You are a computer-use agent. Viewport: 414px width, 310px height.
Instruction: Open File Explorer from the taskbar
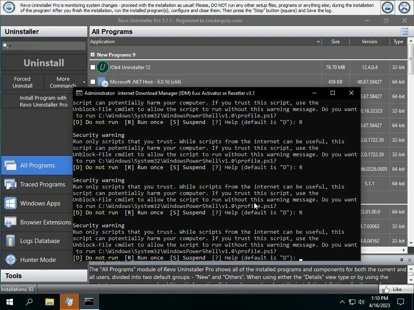click(x=49, y=302)
